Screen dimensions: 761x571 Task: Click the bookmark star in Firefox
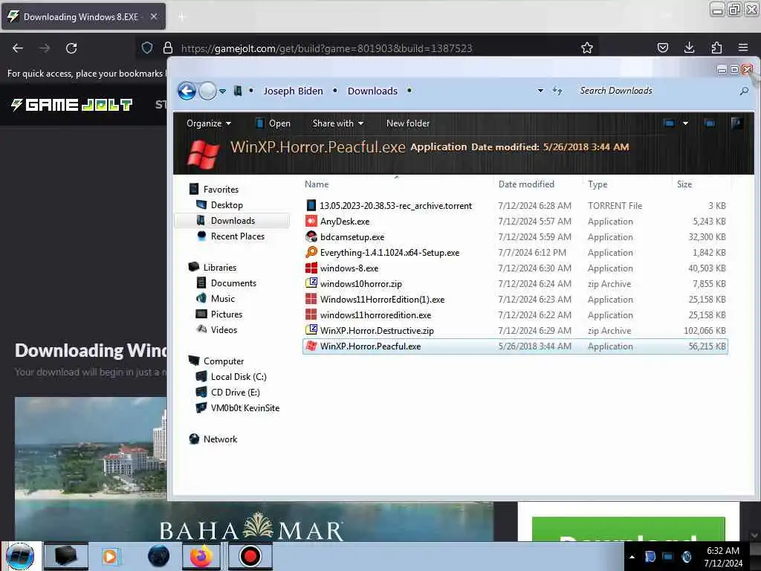(x=587, y=48)
